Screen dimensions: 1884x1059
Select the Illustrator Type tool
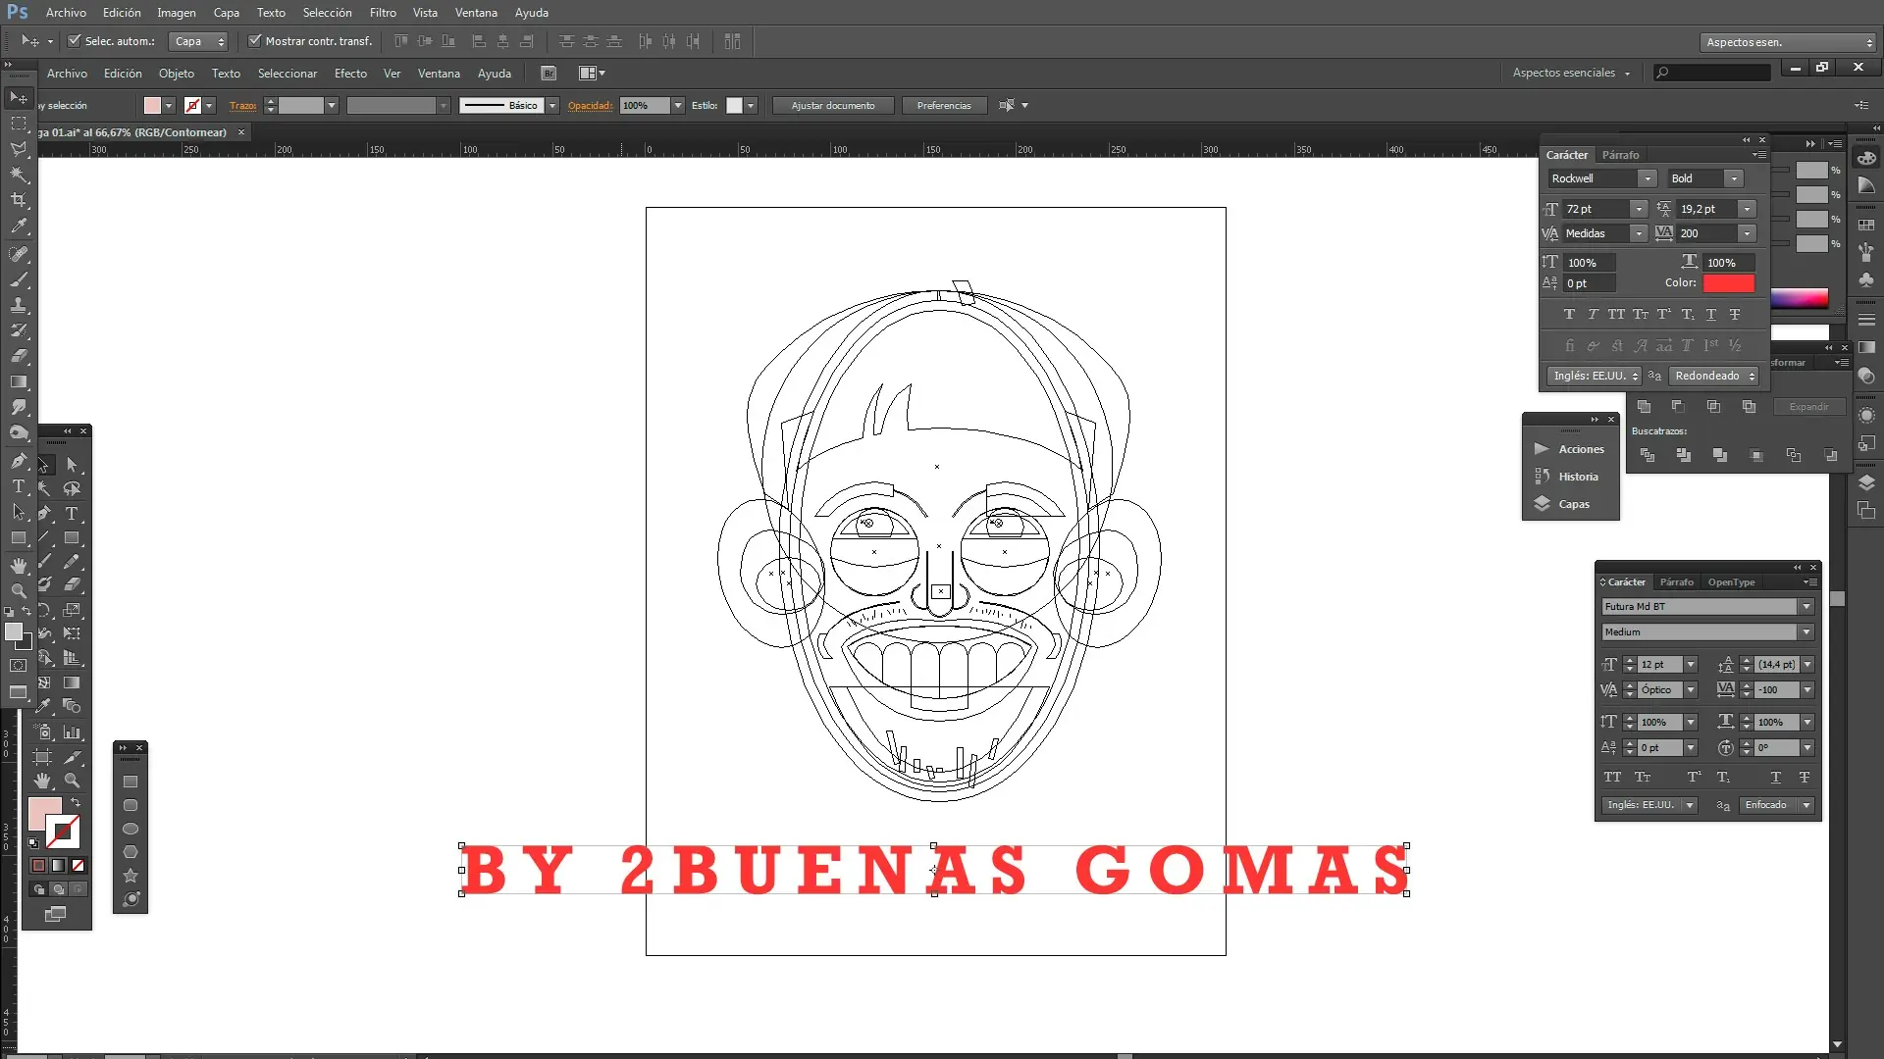72,513
